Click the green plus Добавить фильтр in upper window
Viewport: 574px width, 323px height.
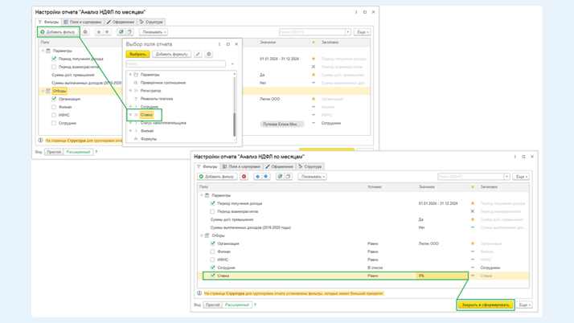coord(59,32)
